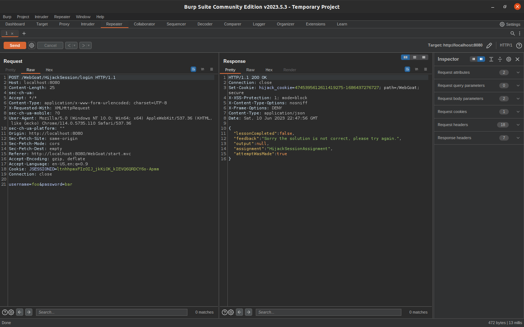Viewport: 524px width, 327px height.
Task: Jump to next response search match
Action: 249,312
